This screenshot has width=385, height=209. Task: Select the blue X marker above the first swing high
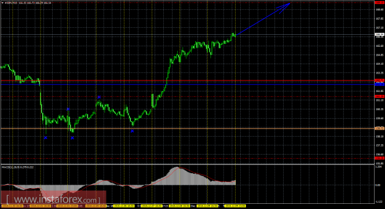(x=68, y=109)
